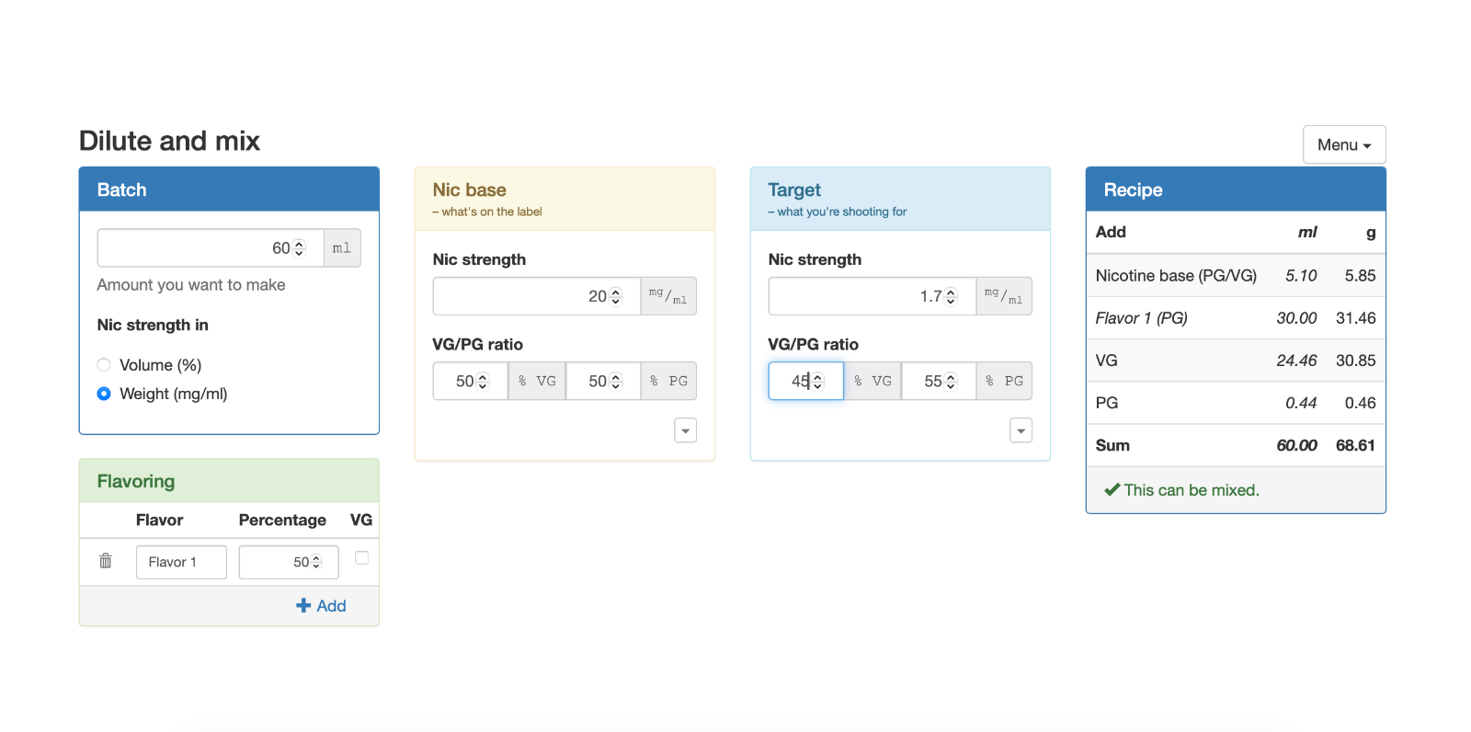
Task: Delete Flavor 1 with trash icon
Action: coord(106,561)
